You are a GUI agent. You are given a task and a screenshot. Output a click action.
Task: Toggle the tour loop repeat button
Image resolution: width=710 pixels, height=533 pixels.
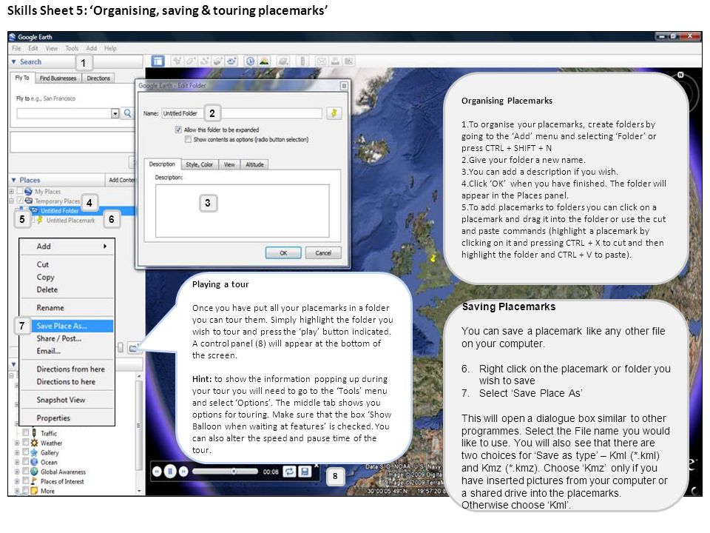(289, 472)
